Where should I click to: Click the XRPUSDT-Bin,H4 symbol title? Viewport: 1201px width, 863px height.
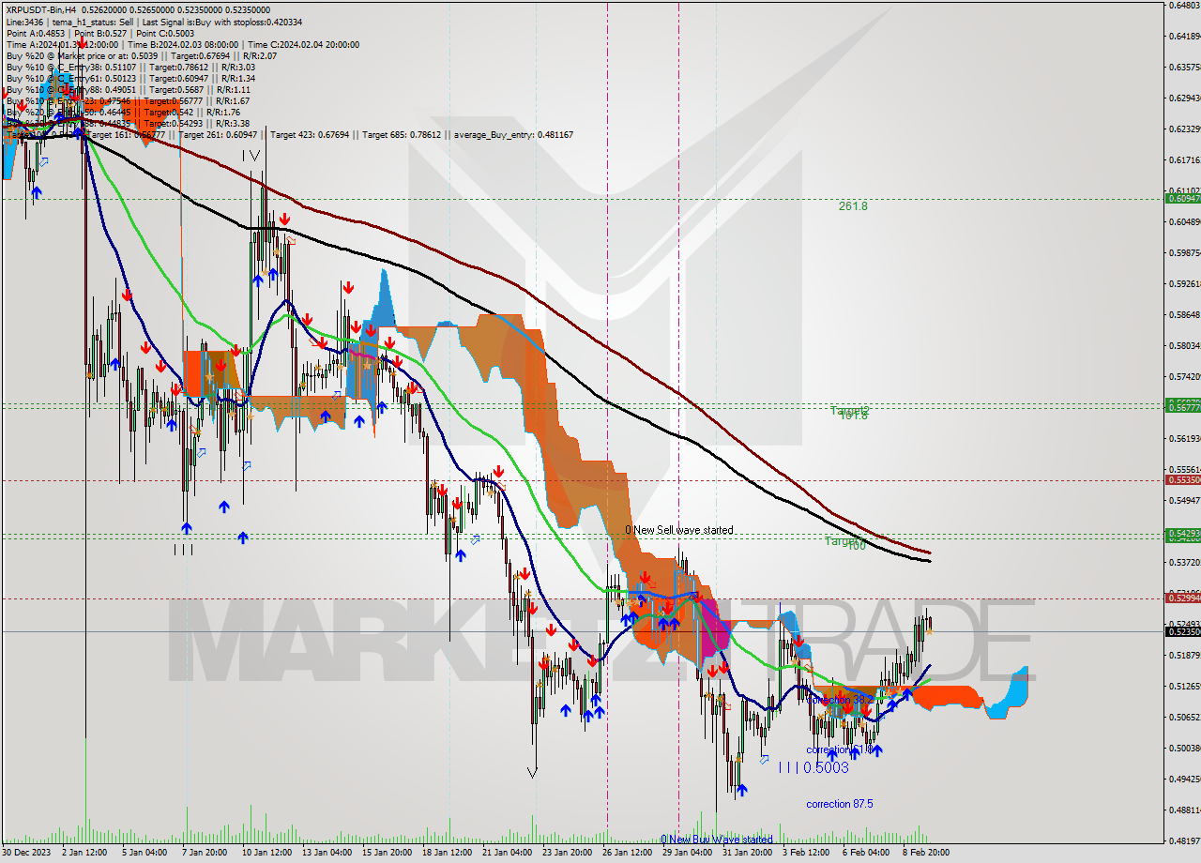[x=41, y=10]
